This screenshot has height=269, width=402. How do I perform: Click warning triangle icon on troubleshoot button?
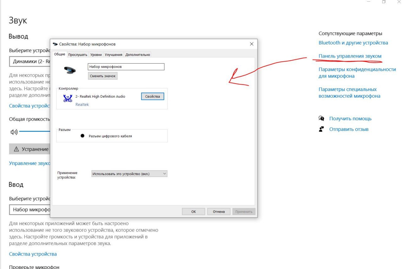[x=17, y=149]
